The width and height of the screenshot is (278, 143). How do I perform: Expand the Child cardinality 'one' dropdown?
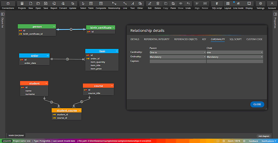(235, 52)
